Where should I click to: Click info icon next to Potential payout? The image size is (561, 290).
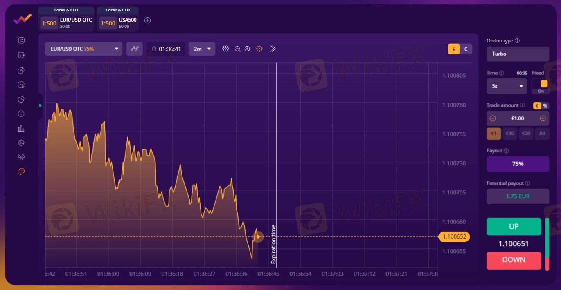(x=527, y=183)
